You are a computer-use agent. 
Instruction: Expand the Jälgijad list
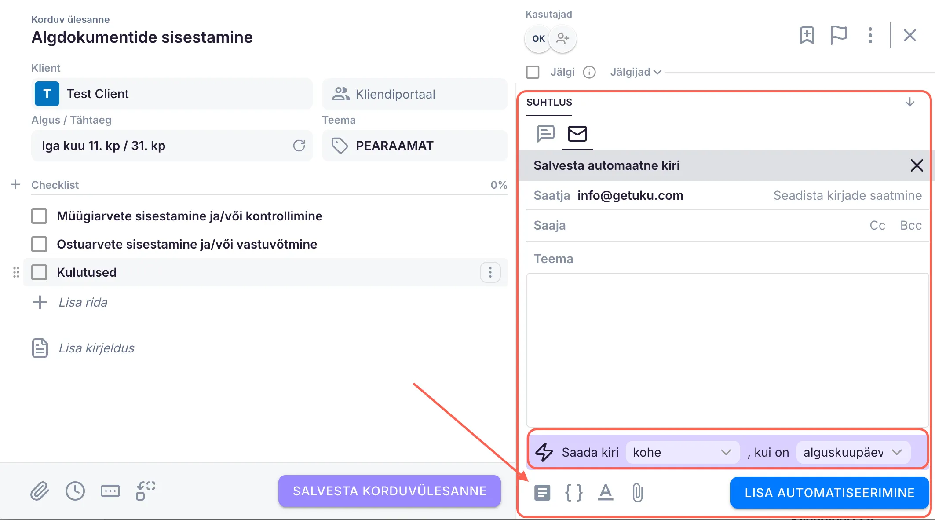click(x=636, y=72)
